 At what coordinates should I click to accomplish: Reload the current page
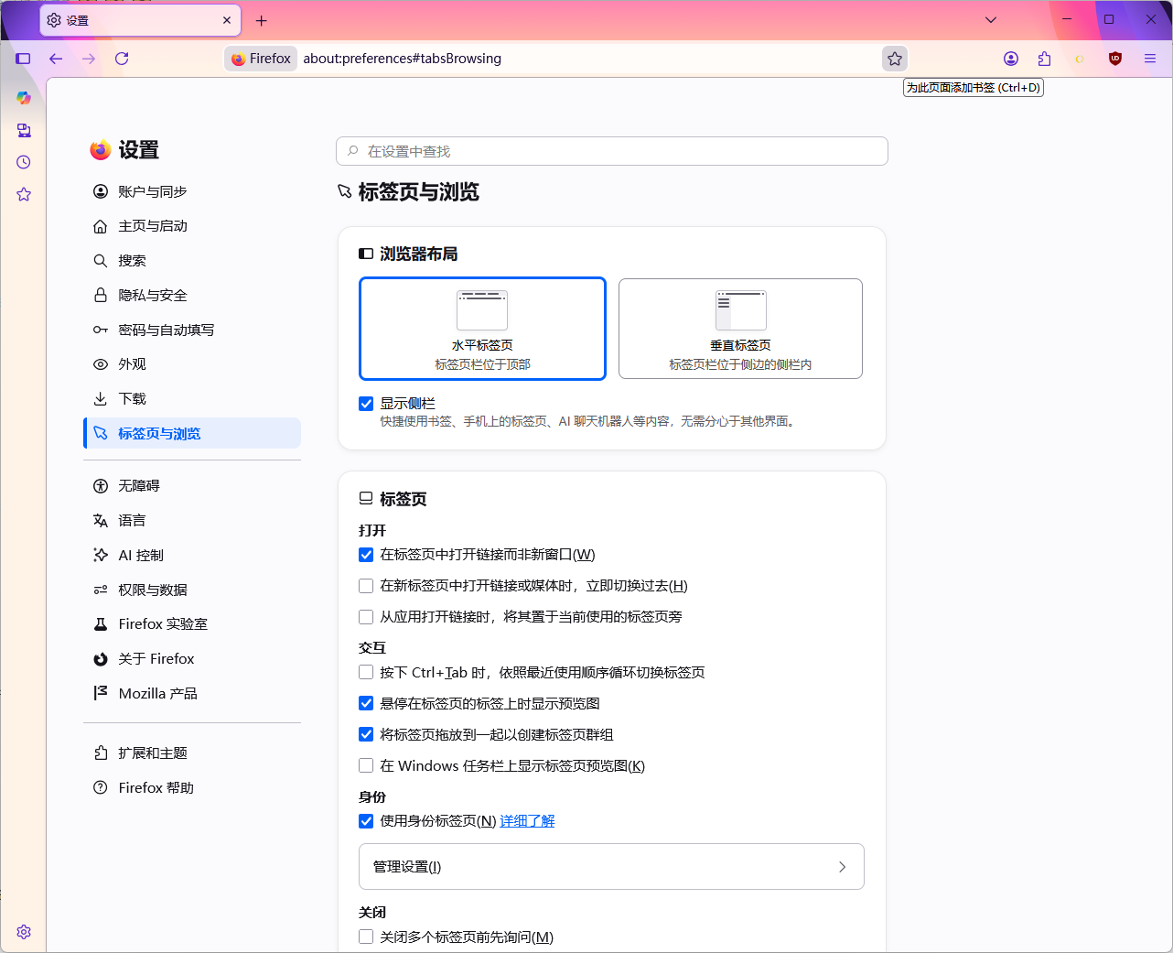click(122, 59)
